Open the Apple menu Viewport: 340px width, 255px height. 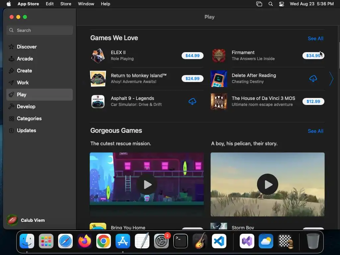coord(9,4)
